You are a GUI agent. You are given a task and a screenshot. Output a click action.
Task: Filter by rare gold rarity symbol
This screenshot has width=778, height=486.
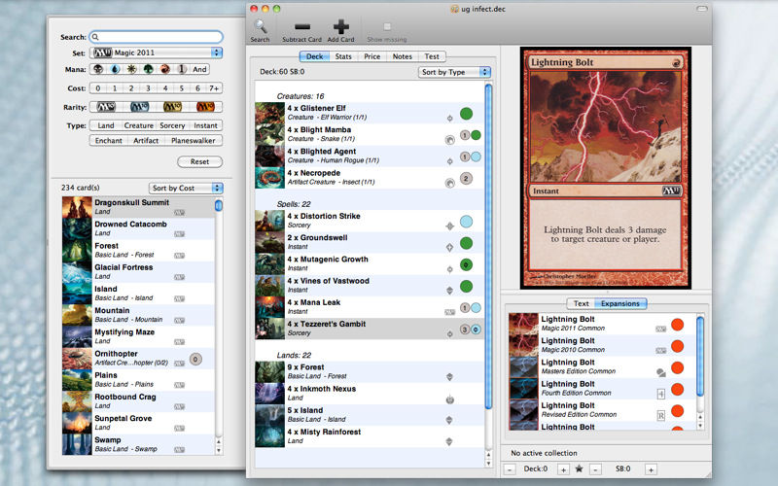tap(173, 107)
